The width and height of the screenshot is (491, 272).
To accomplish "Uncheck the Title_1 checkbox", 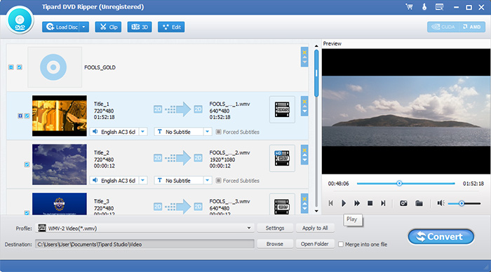I will 27,116.
